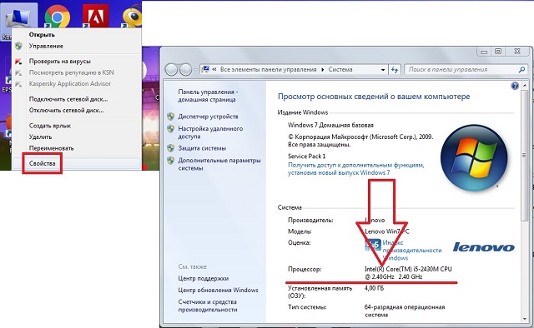Open Счетчики и средства производительности link

coord(208,306)
